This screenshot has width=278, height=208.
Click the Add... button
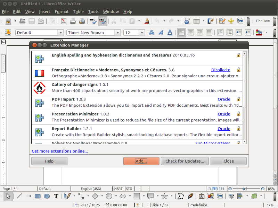pos(141,161)
